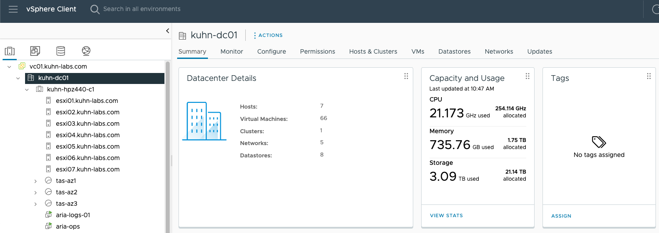Click the vCenter icon for vc01.kuhn-labs.com

(22, 66)
